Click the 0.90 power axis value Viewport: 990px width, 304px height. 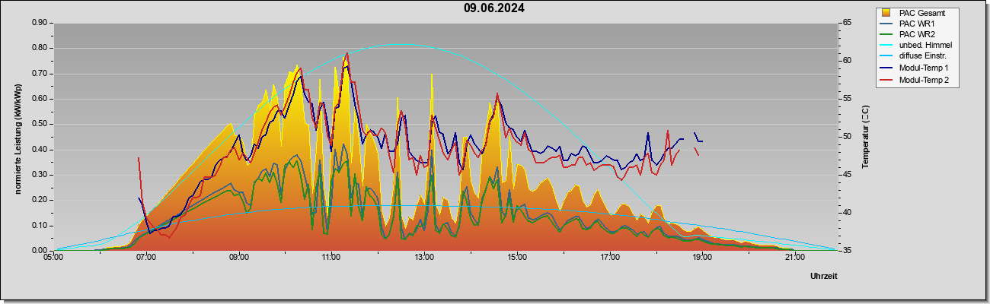39,23
